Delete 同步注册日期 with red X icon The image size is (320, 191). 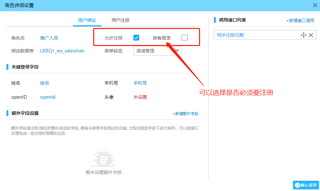311,35
